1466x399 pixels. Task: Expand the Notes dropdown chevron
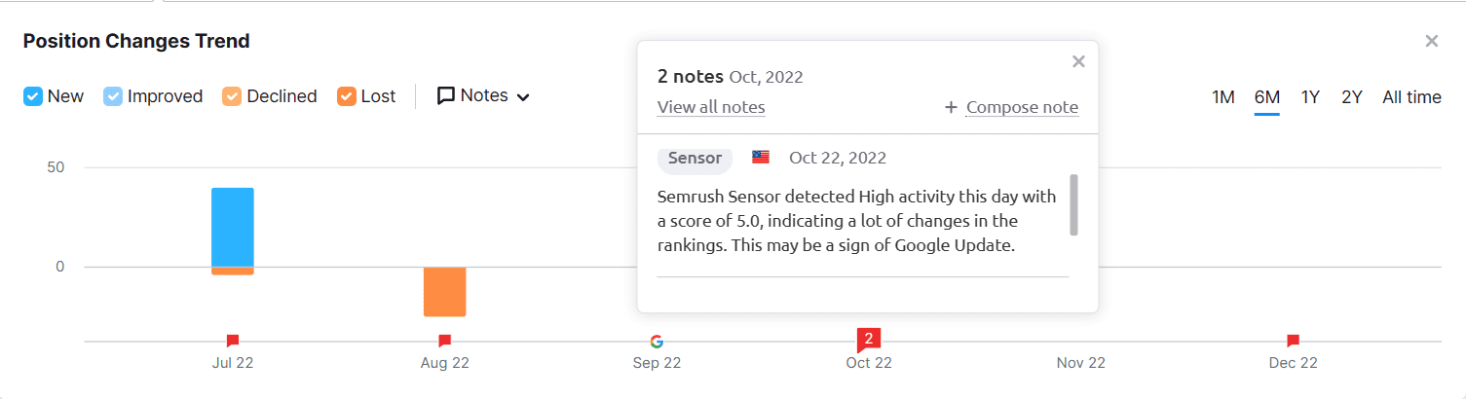[x=523, y=97]
